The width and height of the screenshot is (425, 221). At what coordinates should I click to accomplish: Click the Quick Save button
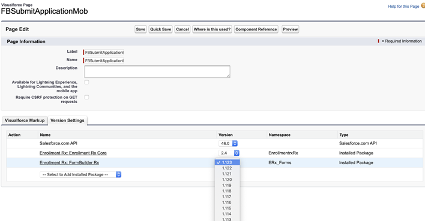click(161, 29)
